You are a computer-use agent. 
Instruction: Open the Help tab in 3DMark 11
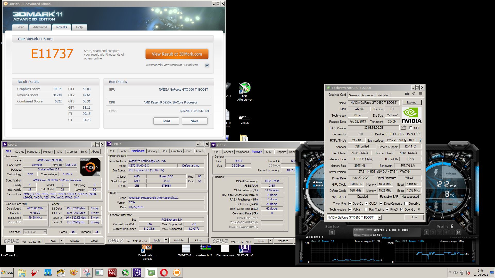(x=79, y=27)
